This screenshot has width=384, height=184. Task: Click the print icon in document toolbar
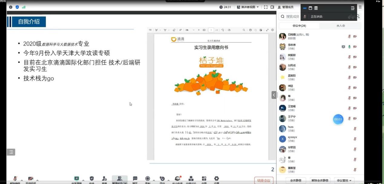[x=250, y=30]
